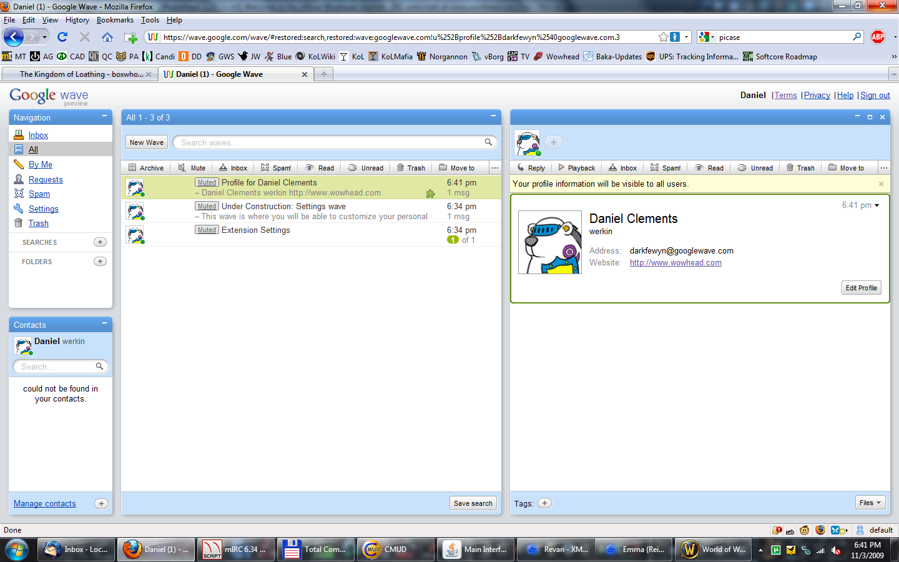Open the Files dropdown
Image resolution: width=899 pixels, height=562 pixels.
[870, 503]
